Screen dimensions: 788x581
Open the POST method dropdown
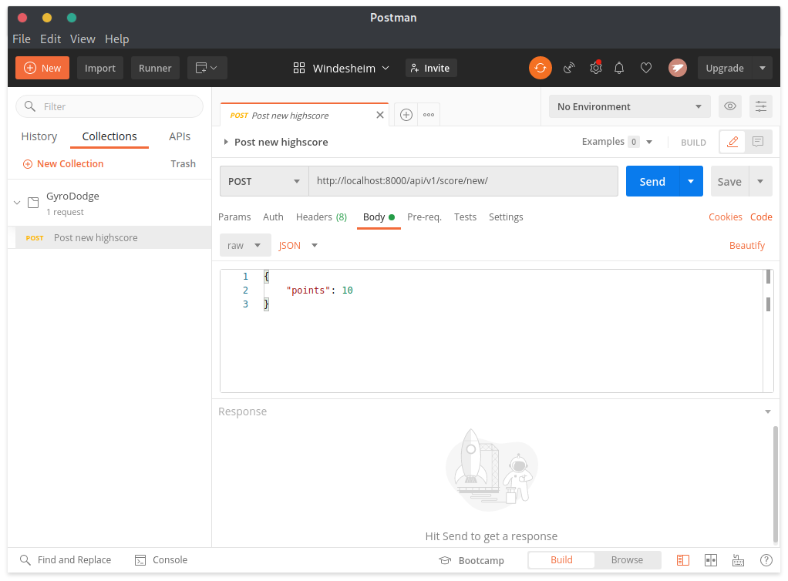point(264,181)
